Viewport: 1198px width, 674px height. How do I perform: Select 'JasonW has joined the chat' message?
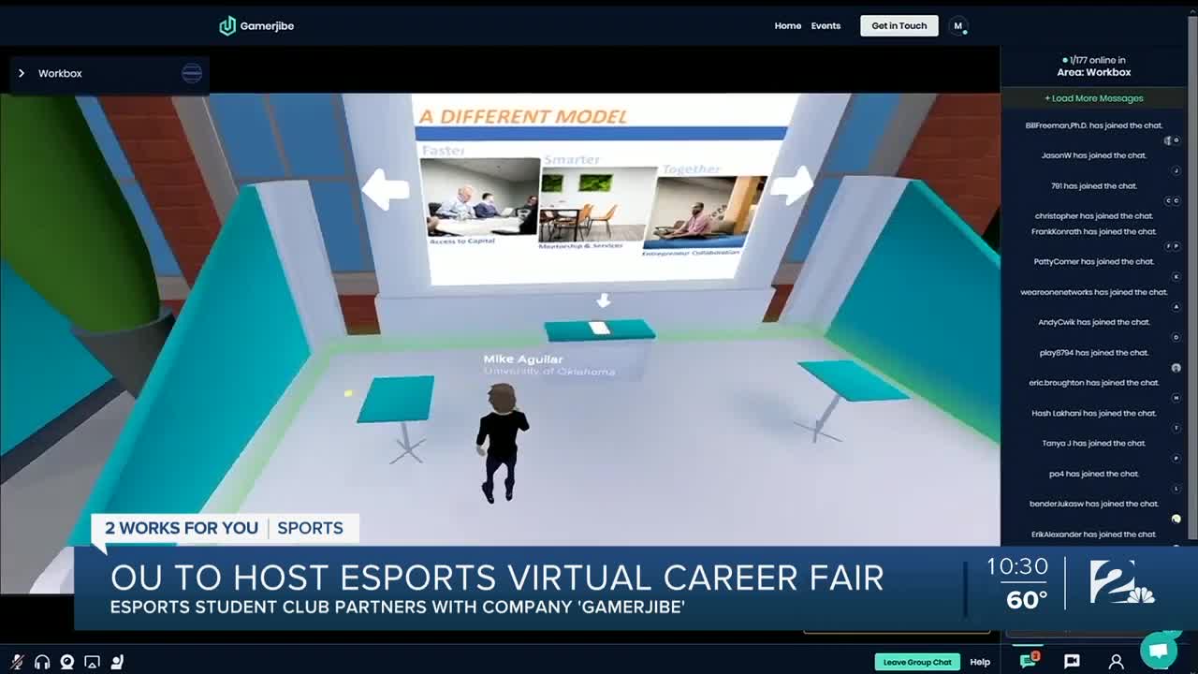tap(1093, 155)
